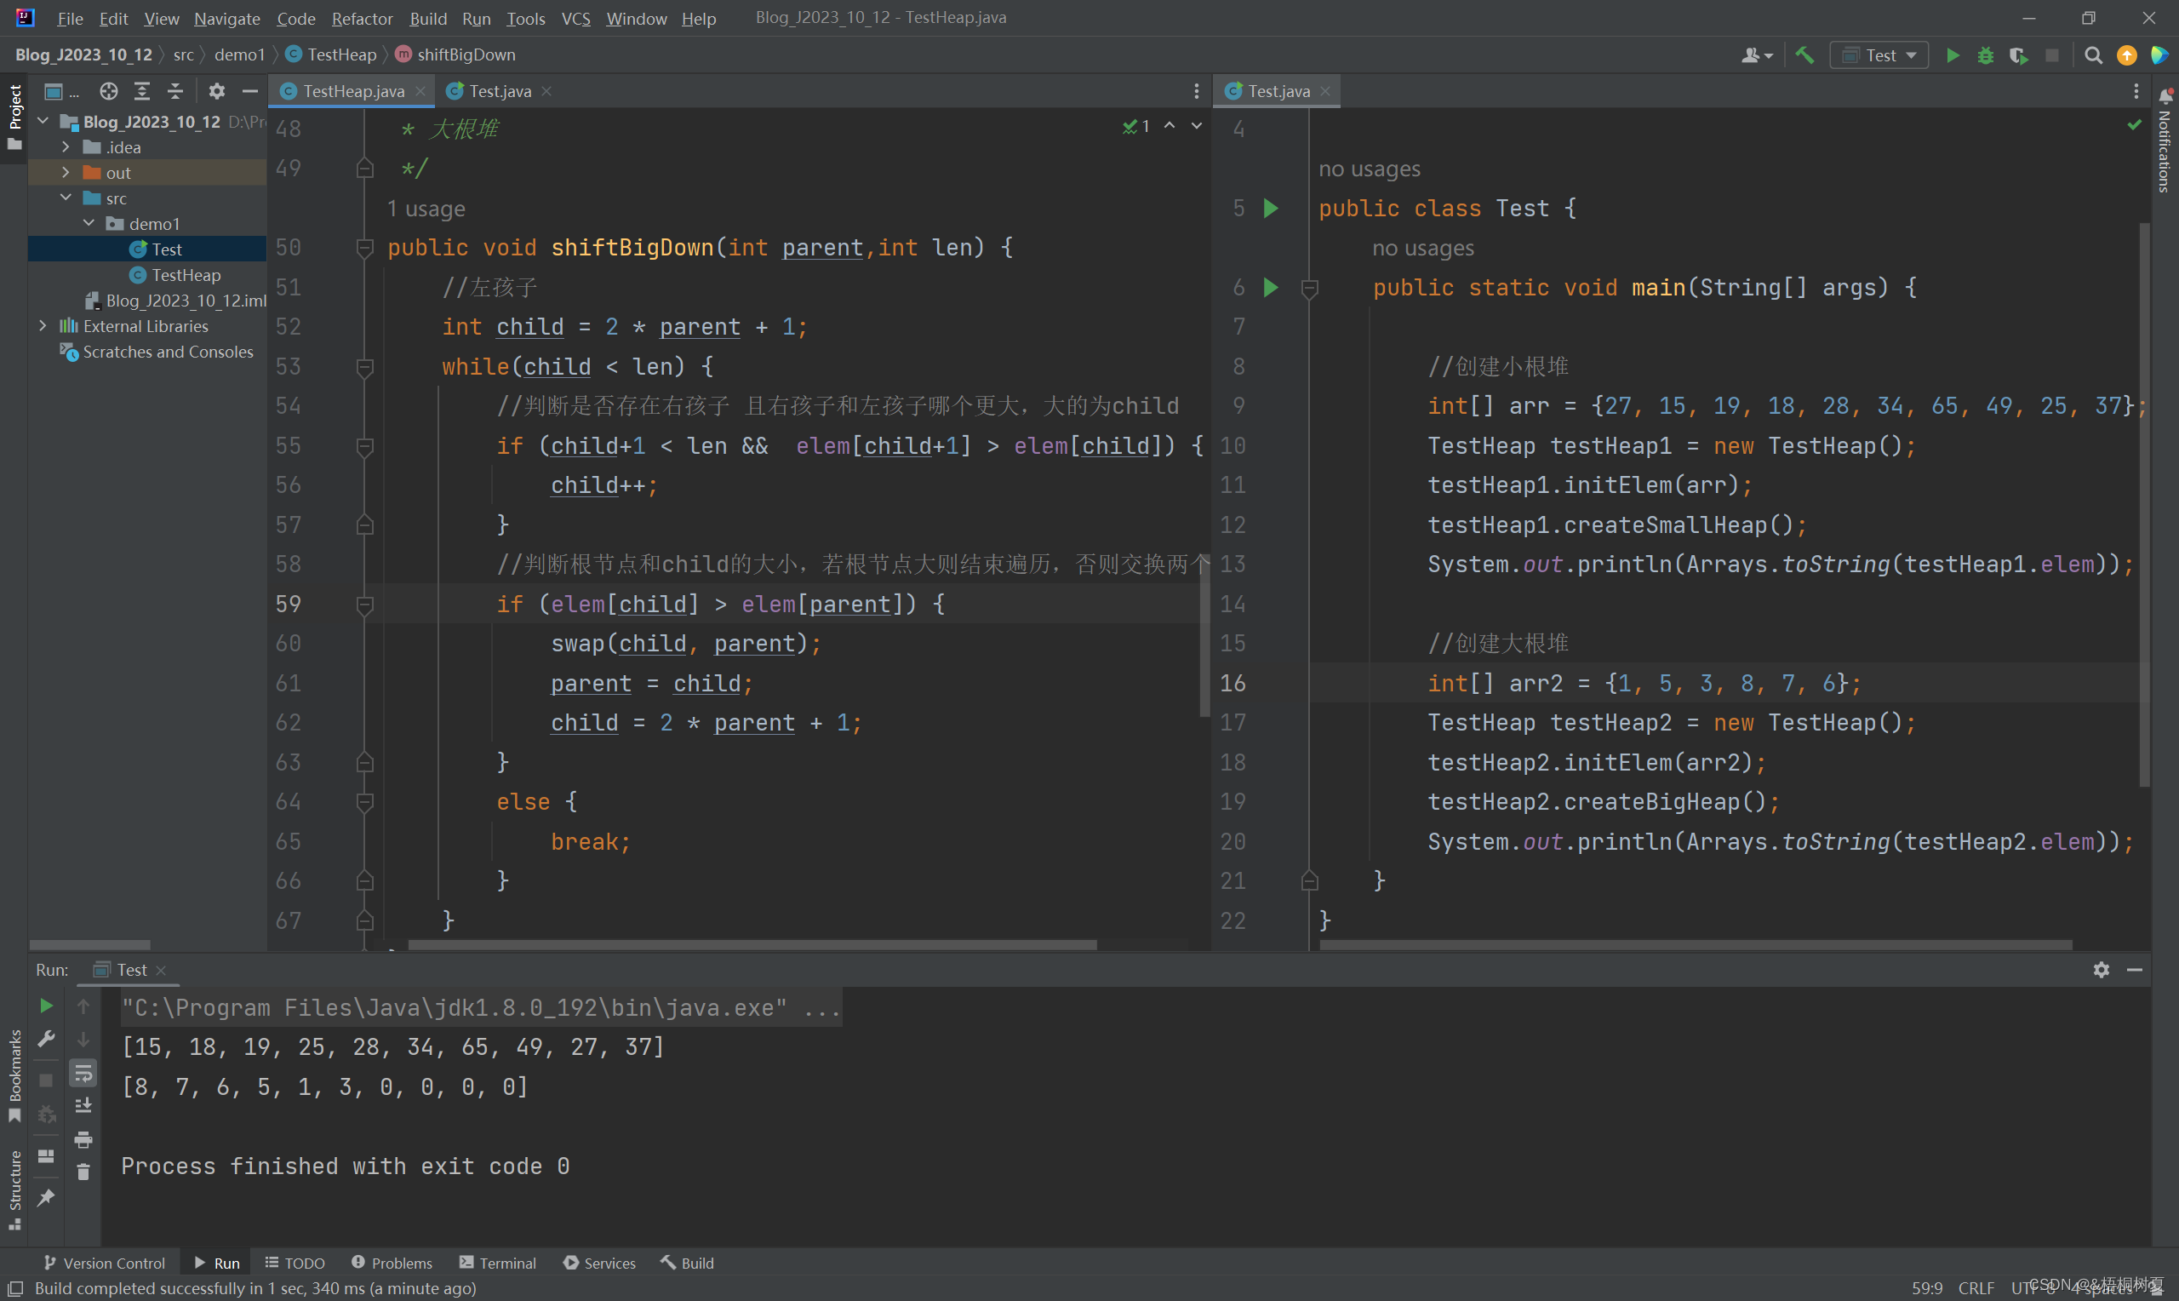Hide the Project tool window
The image size is (2179, 1301).
click(249, 91)
